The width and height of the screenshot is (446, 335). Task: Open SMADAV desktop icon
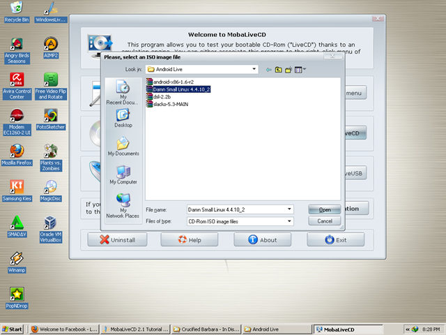pyautogui.click(x=17, y=226)
